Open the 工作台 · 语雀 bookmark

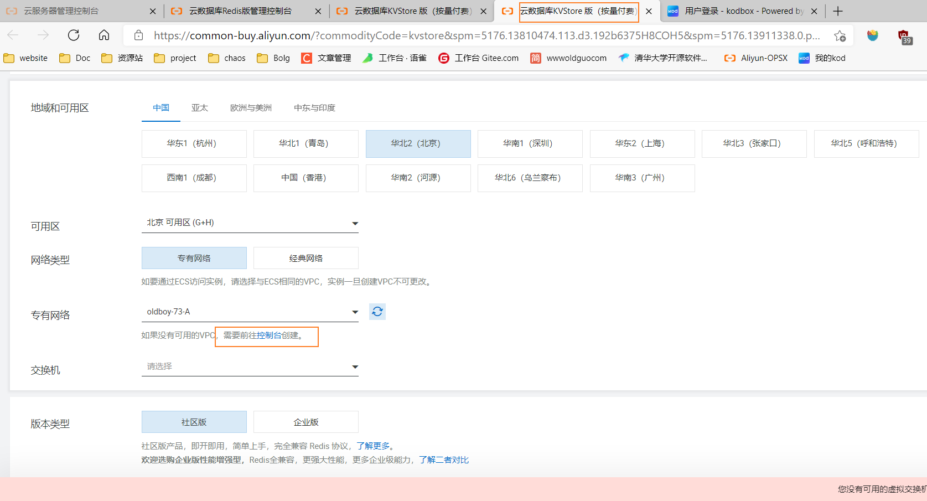395,58
